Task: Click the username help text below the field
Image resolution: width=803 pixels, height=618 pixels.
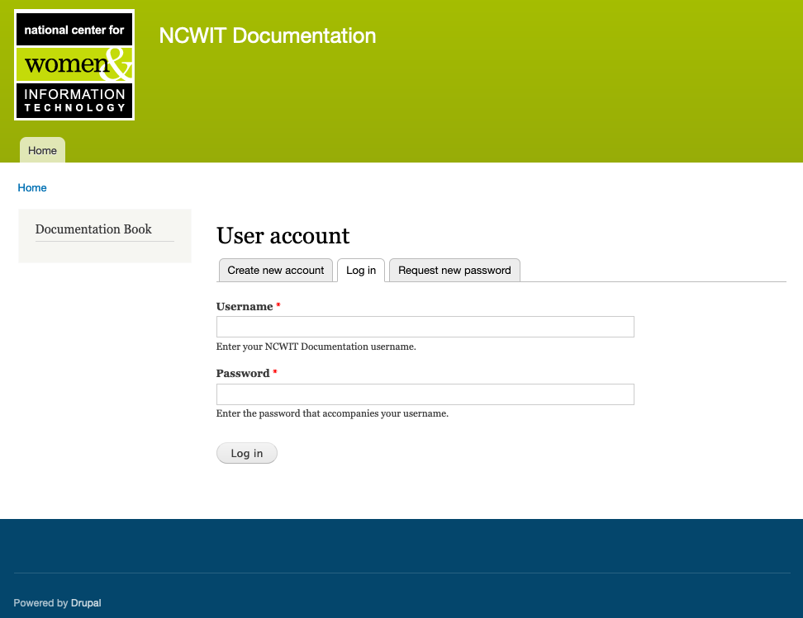Action: pos(316,347)
